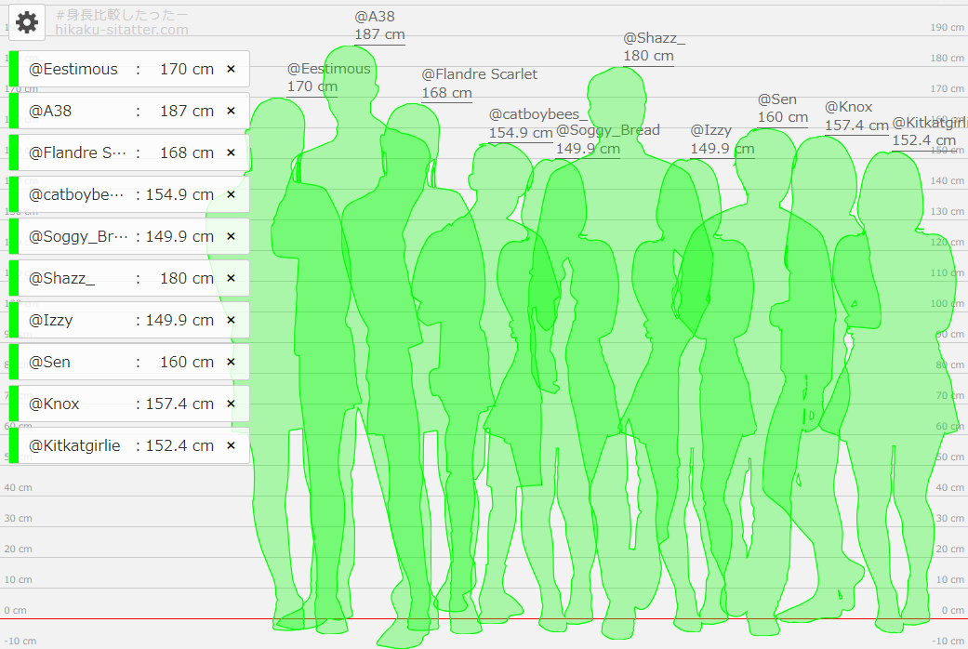Screen dimensions: 968x649
Task: Click the 170 cm height value for @Eestimous
Action: coord(186,69)
